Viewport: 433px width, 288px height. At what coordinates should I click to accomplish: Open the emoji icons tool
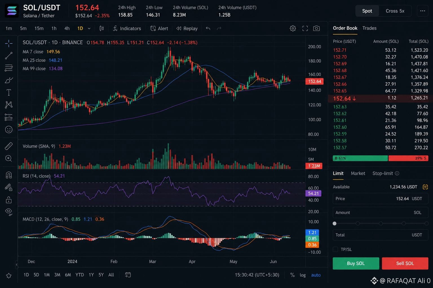pos(9,129)
